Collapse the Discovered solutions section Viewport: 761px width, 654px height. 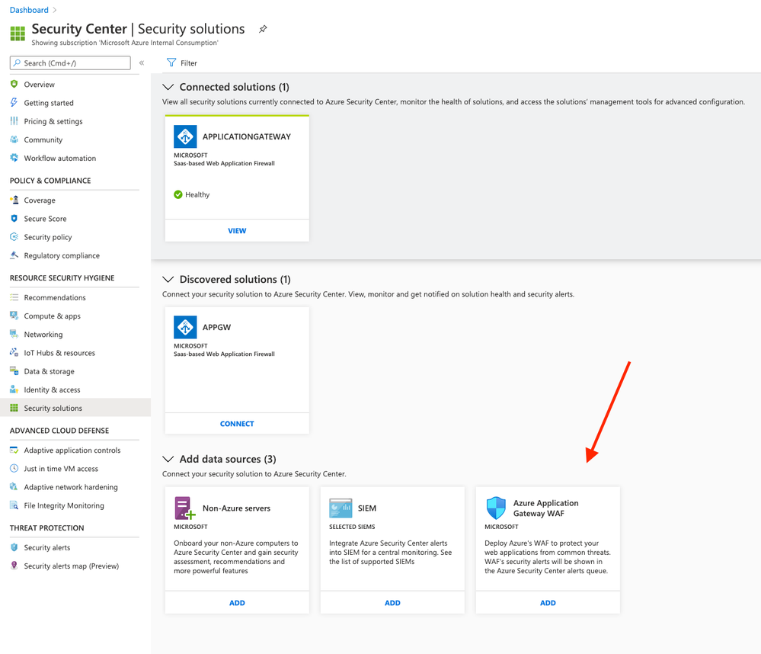tap(168, 279)
